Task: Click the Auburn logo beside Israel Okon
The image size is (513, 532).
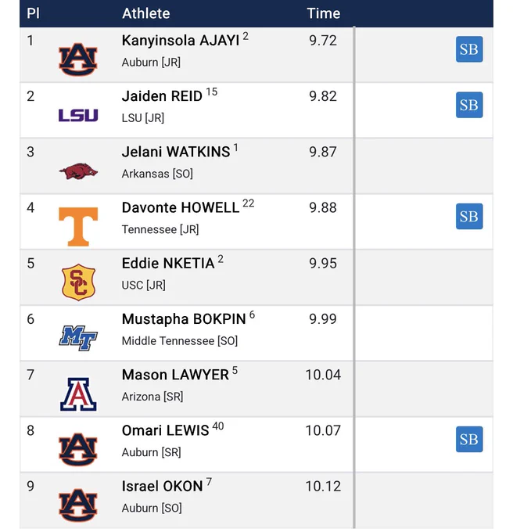Action: click(x=78, y=505)
